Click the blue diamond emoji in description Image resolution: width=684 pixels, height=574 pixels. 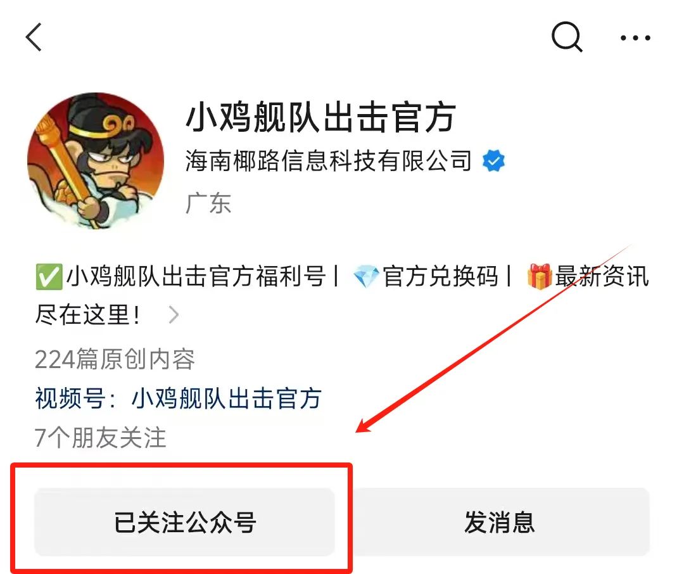[365, 277]
